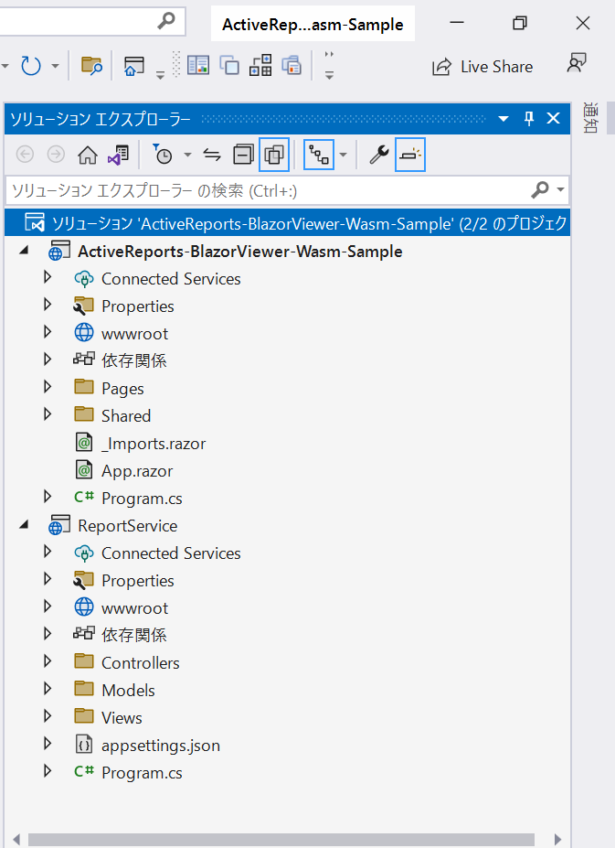Click the grid blocks toolbar icon
The width and height of the screenshot is (615, 848).
coord(260,66)
